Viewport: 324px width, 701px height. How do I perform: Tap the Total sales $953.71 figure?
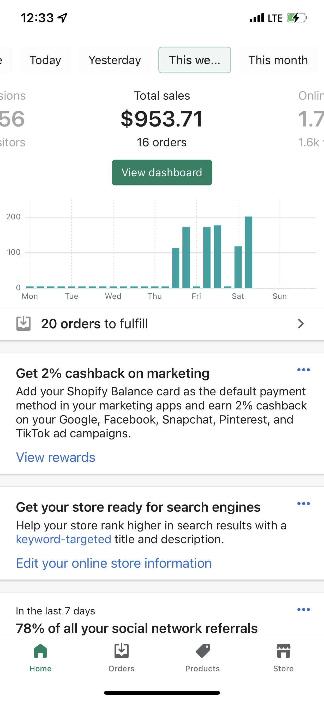pyautogui.click(x=162, y=119)
